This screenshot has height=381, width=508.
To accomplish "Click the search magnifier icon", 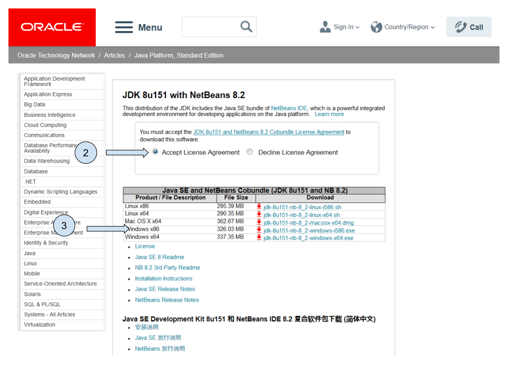I will click(x=246, y=27).
